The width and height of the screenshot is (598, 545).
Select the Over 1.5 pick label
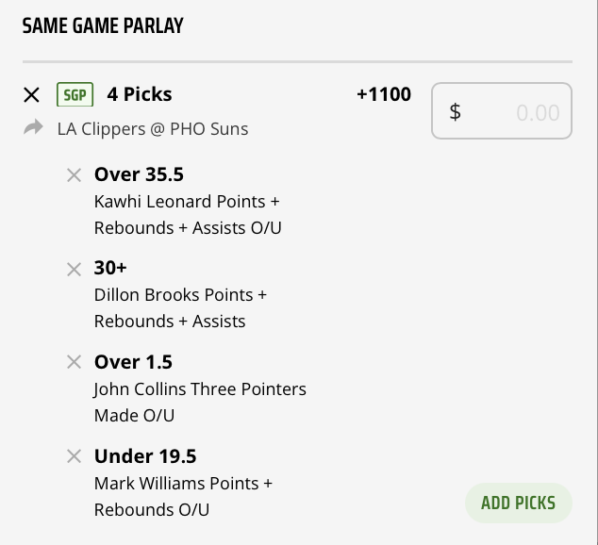click(133, 362)
